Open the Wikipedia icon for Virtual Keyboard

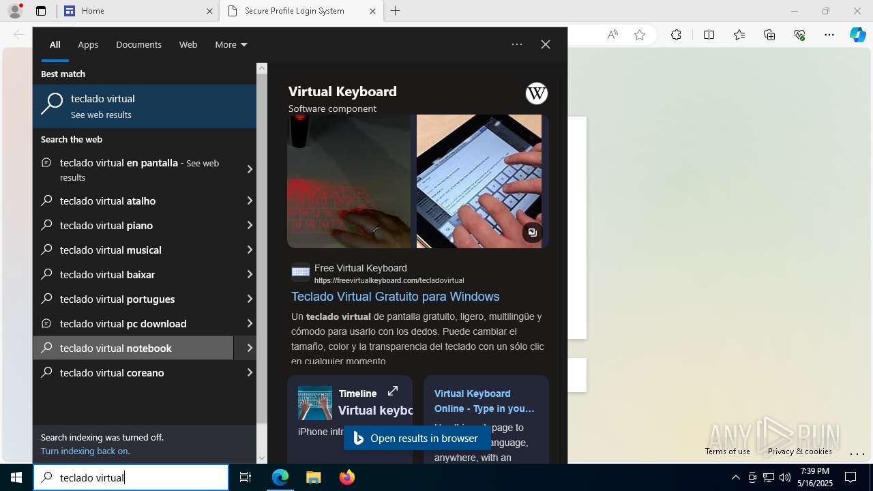click(x=537, y=93)
